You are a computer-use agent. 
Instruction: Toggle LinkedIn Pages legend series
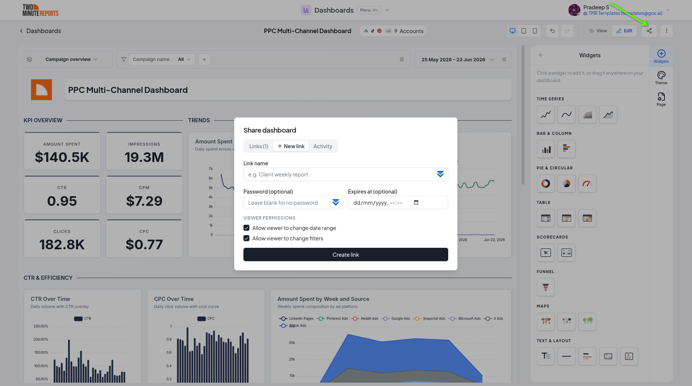click(297, 318)
